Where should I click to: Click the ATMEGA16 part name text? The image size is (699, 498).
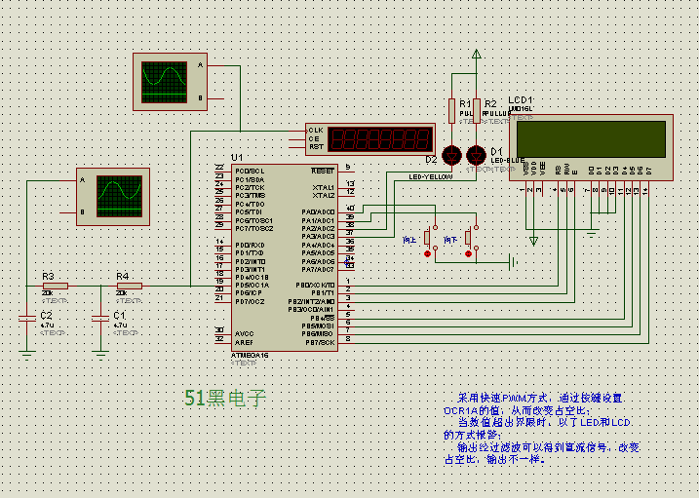point(250,356)
